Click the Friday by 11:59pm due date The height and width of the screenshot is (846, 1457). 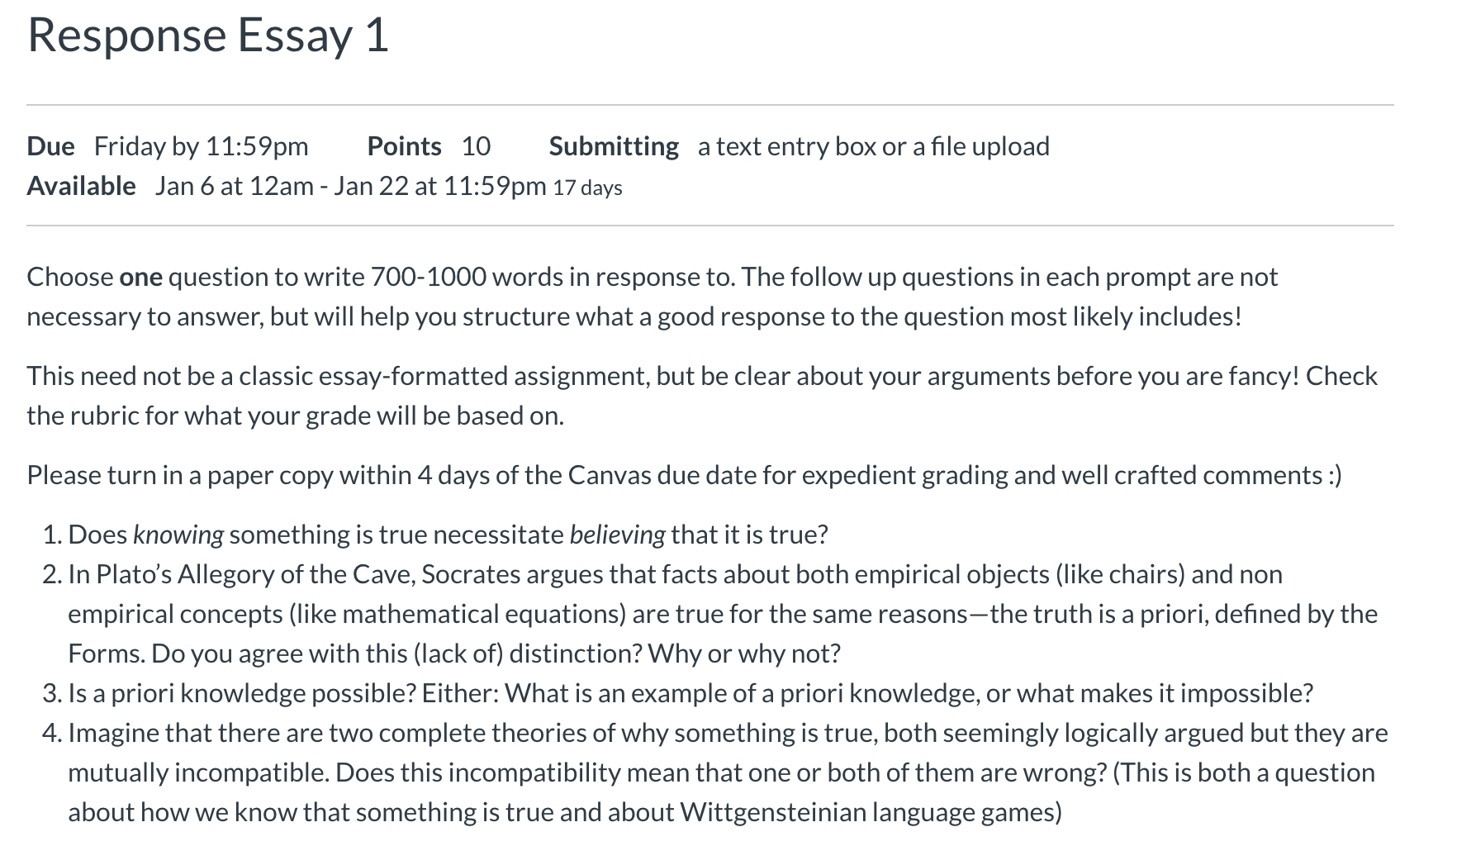(201, 146)
